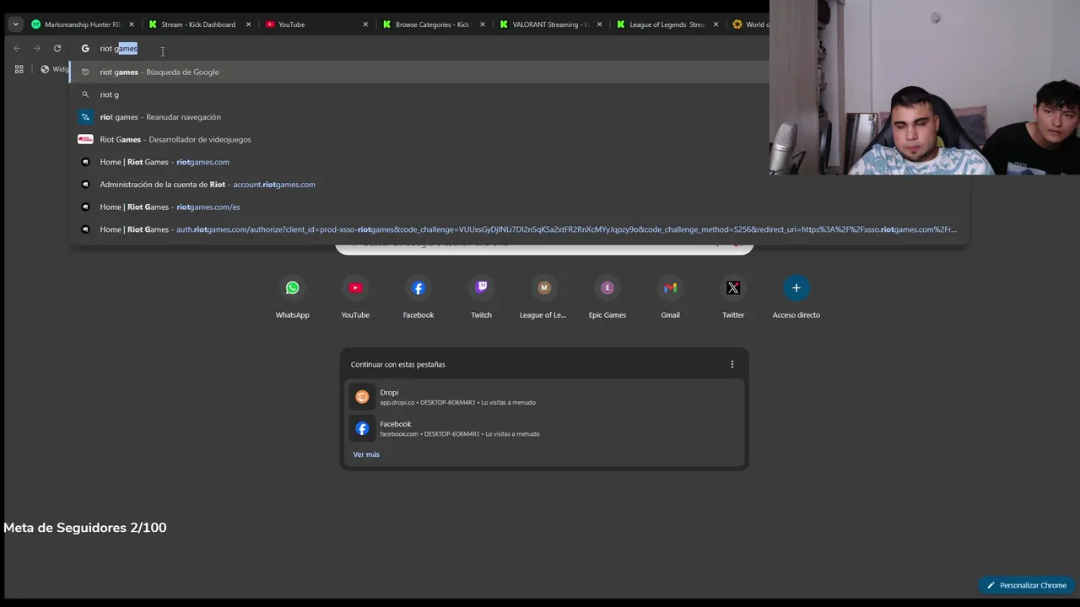
Task: Add a shortcut with Acceso directo
Action: pos(796,298)
